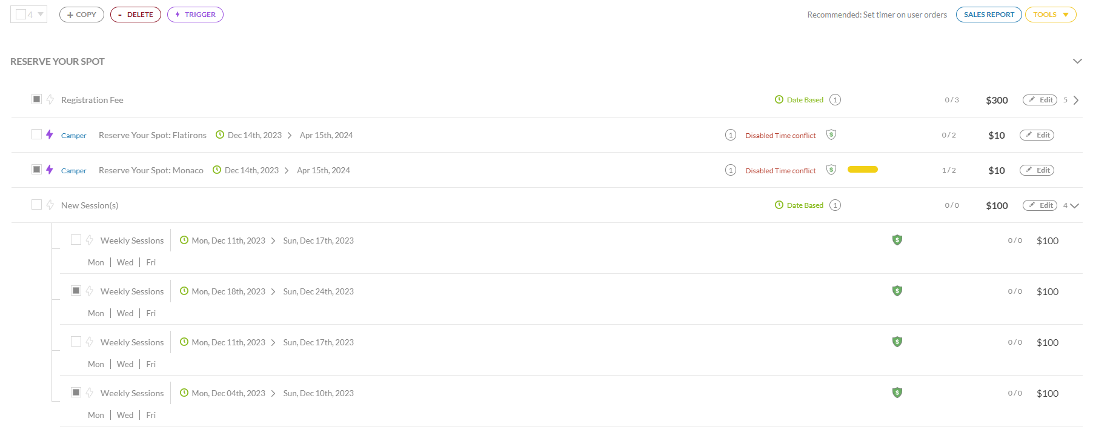Click circled number one on Monaco row
Screen dimensions: 1093x438
click(x=731, y=170)
